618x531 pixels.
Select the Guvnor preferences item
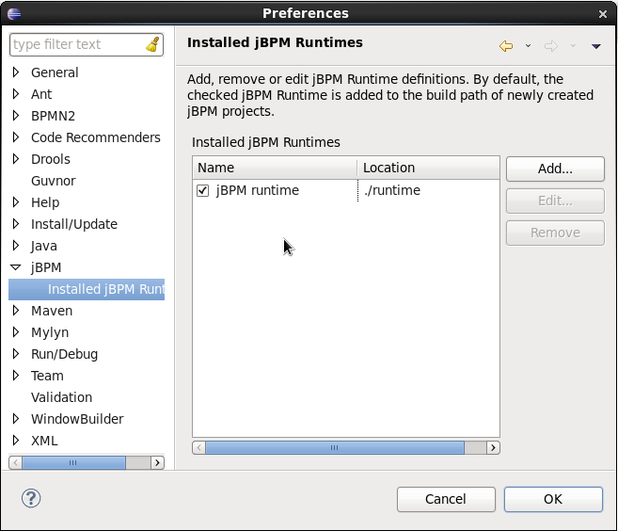(53, 181)
